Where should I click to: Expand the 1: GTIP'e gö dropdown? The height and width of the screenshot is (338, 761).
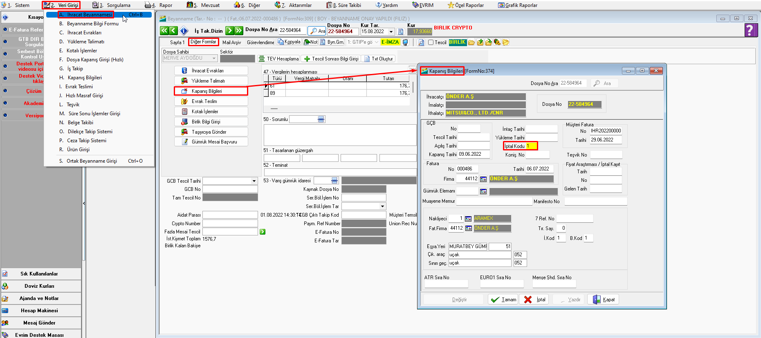coord(377,42)
